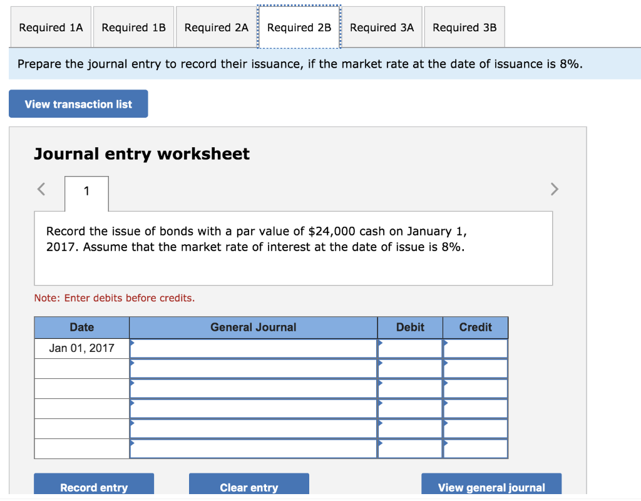This screenshot has height=501, width=641.
Task: Click the Journal entry worksheet heading
Action: [141, 154]
